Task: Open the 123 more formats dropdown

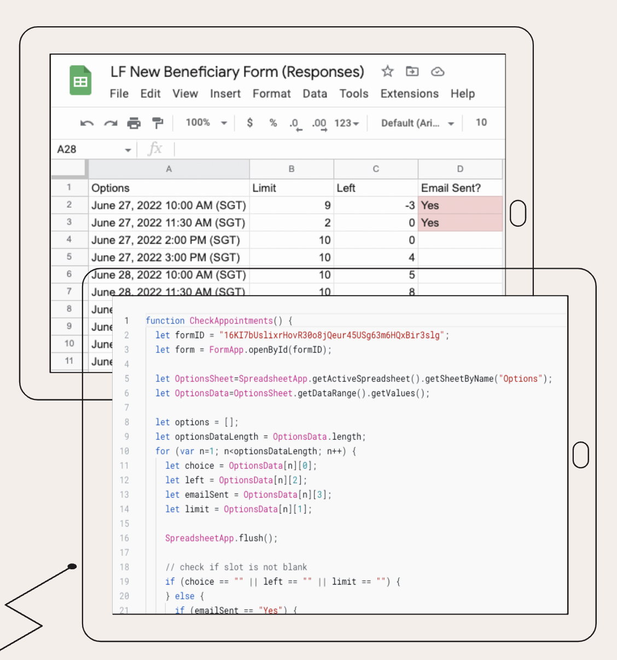Action: 347,123
